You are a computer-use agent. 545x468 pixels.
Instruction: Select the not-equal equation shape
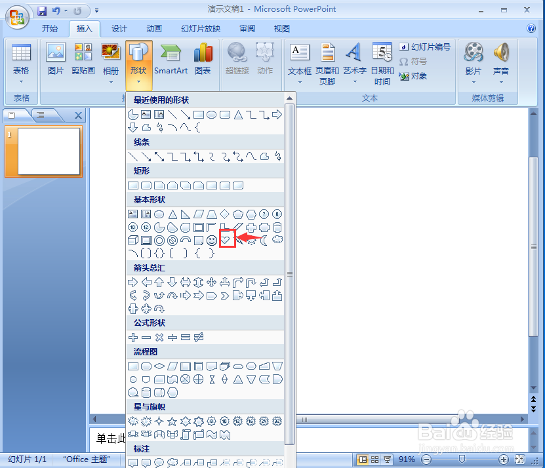(x=199, y=337)
